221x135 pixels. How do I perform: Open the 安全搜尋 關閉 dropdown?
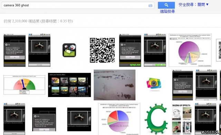tap(193, 4)
